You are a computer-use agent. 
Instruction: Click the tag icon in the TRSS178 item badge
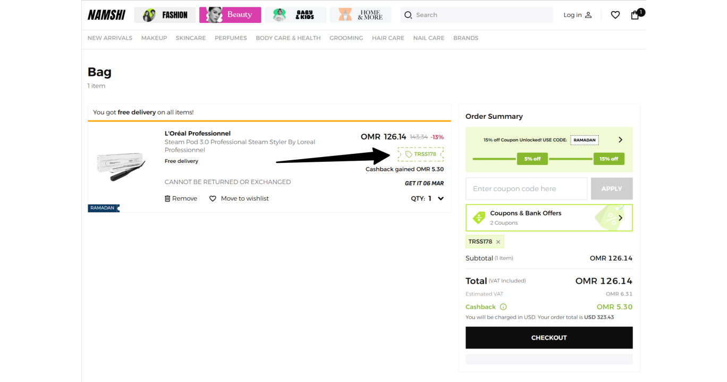pyautogui.click(x=408, y=154)
